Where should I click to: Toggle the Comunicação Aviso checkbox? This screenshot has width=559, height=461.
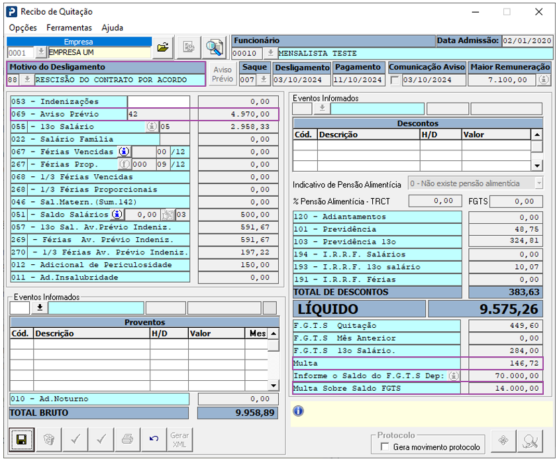(x=395, y=80)
